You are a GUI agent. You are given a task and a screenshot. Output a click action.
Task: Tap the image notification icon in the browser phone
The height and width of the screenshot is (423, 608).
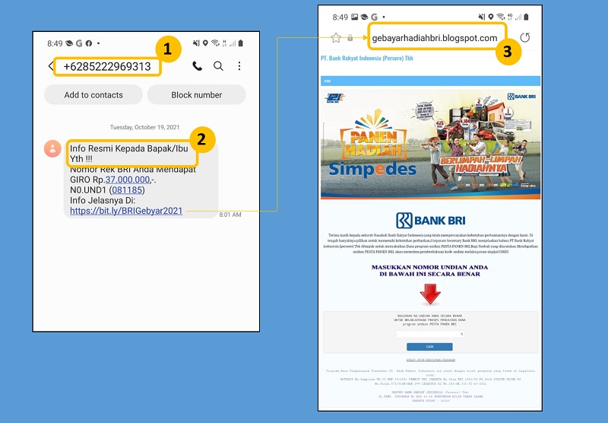(x=354, y=17)
